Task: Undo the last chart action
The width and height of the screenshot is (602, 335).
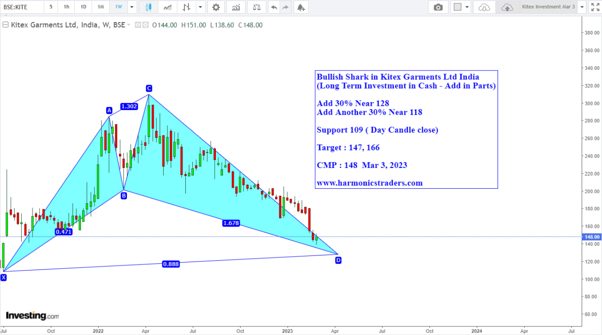Action: (x=274, y=7)
